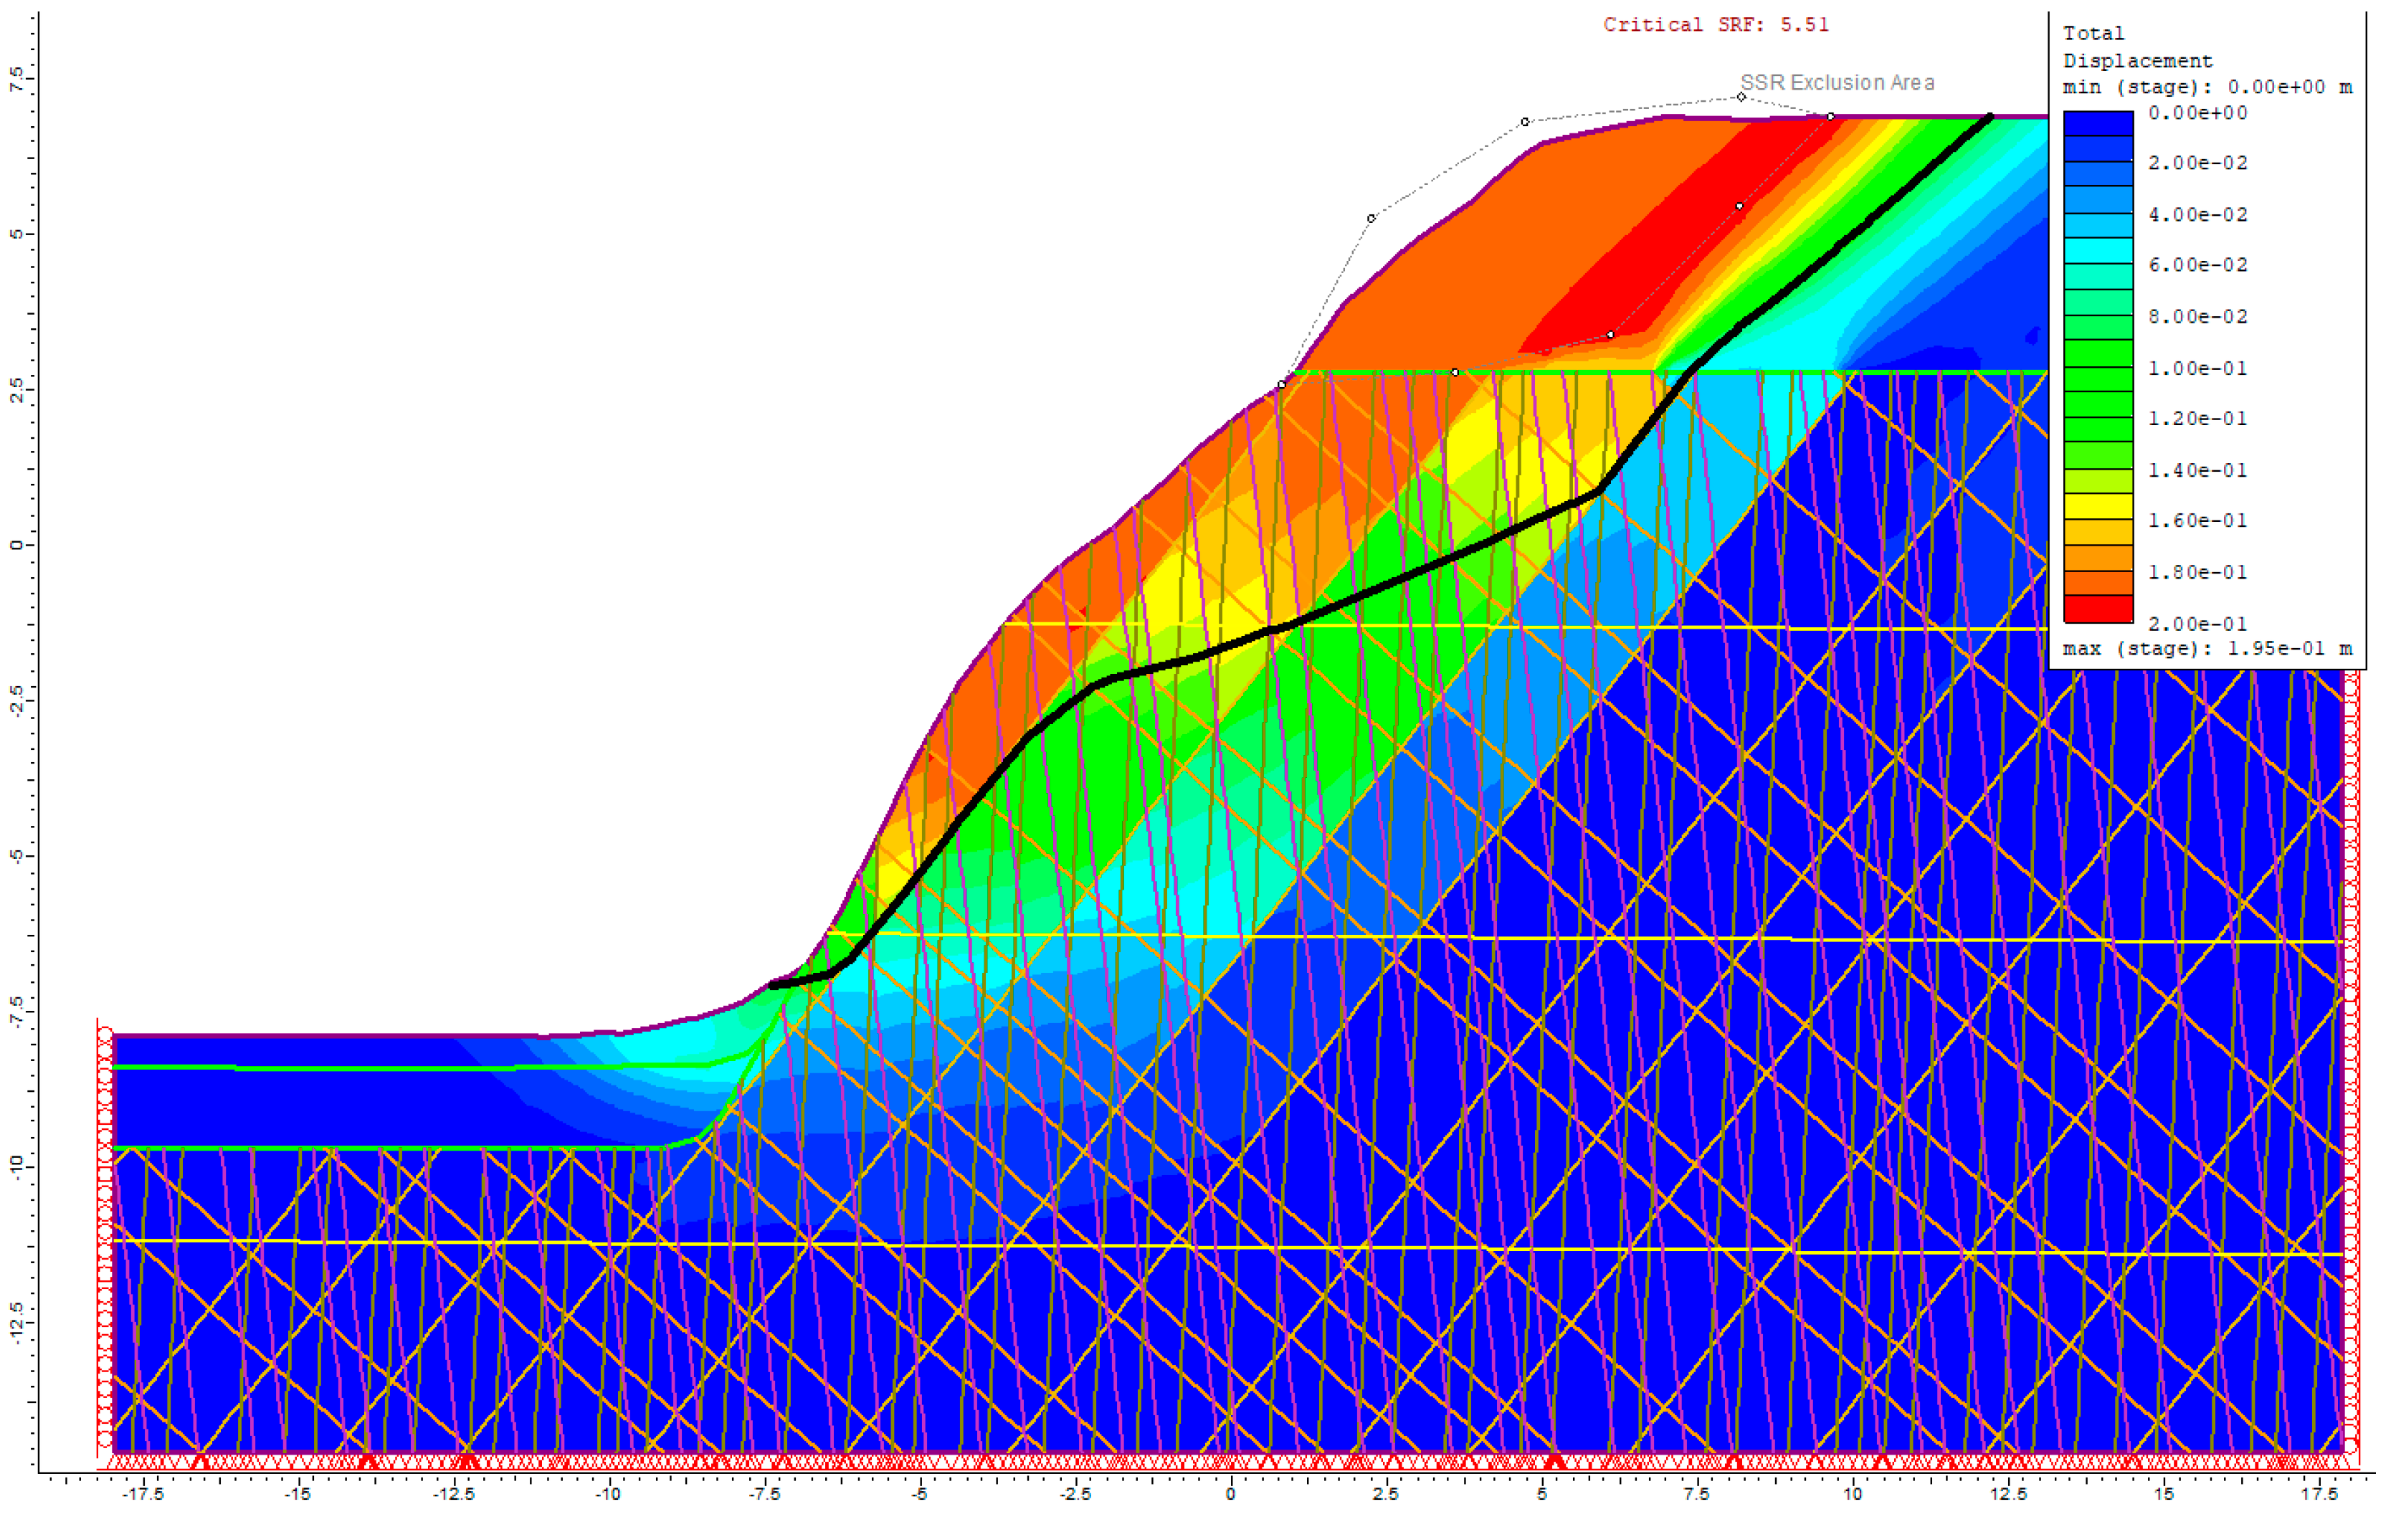The image size is (2391, 1522).
Task: Click exclusion area vertex at green boundary's left end
Action: click(x=1282, y=384)
